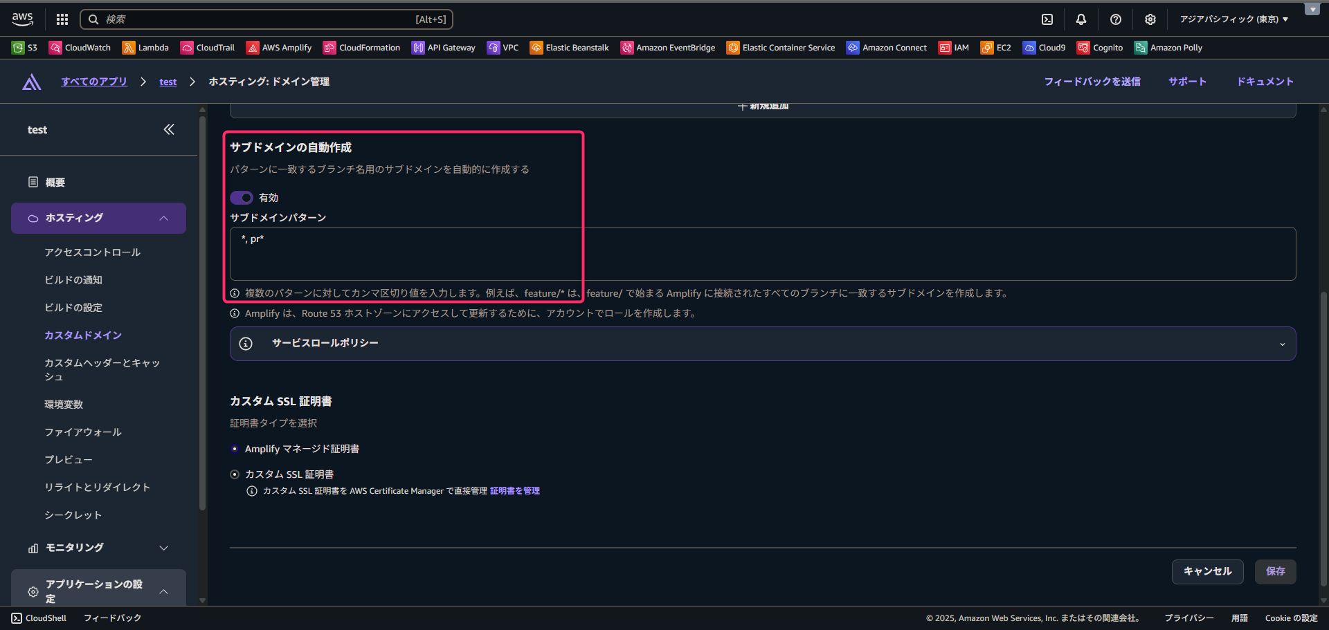Go to プレビュー in sidebar
Image resolution: width=1329 pixels, height=630 pixels.
[69, 460]
